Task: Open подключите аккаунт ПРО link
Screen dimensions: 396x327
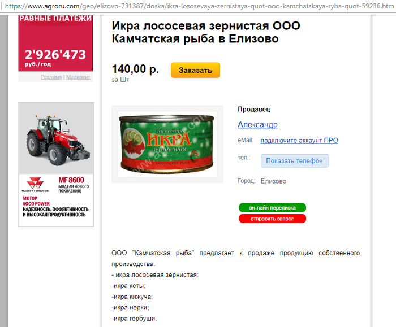Action: tap(299, 141)
